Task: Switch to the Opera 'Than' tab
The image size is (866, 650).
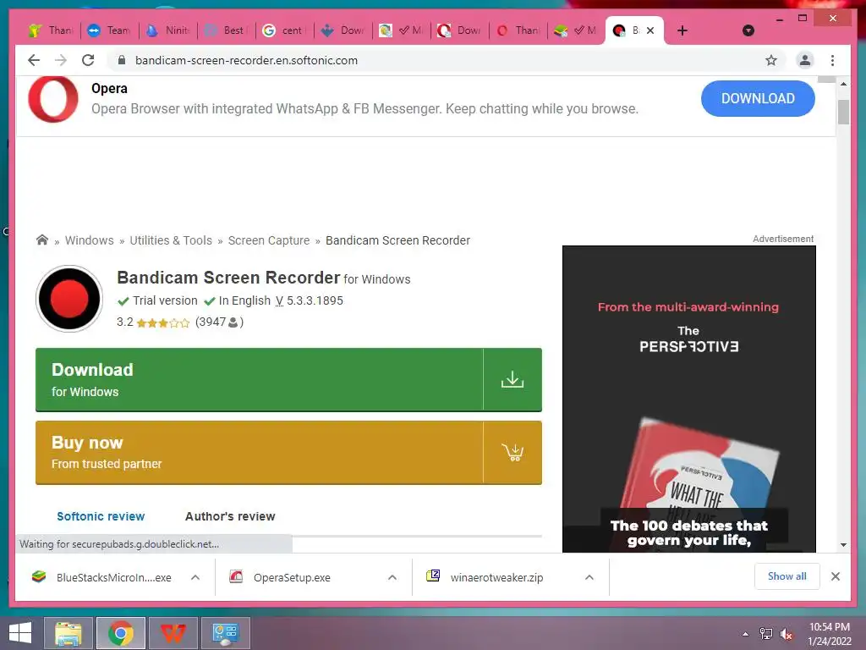Action: [518, 30]
